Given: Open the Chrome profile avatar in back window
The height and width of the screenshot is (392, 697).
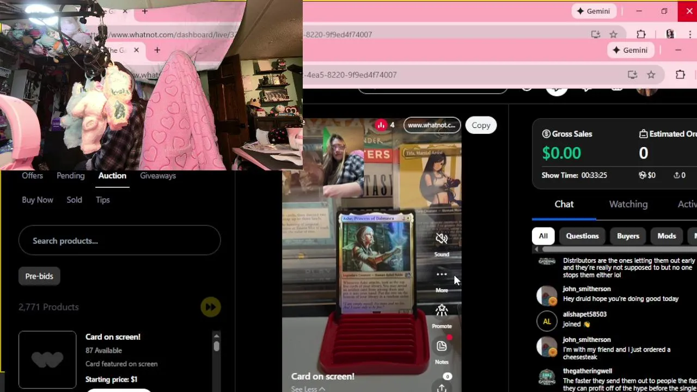Looking at the screenshot, I should coord(670,34).
